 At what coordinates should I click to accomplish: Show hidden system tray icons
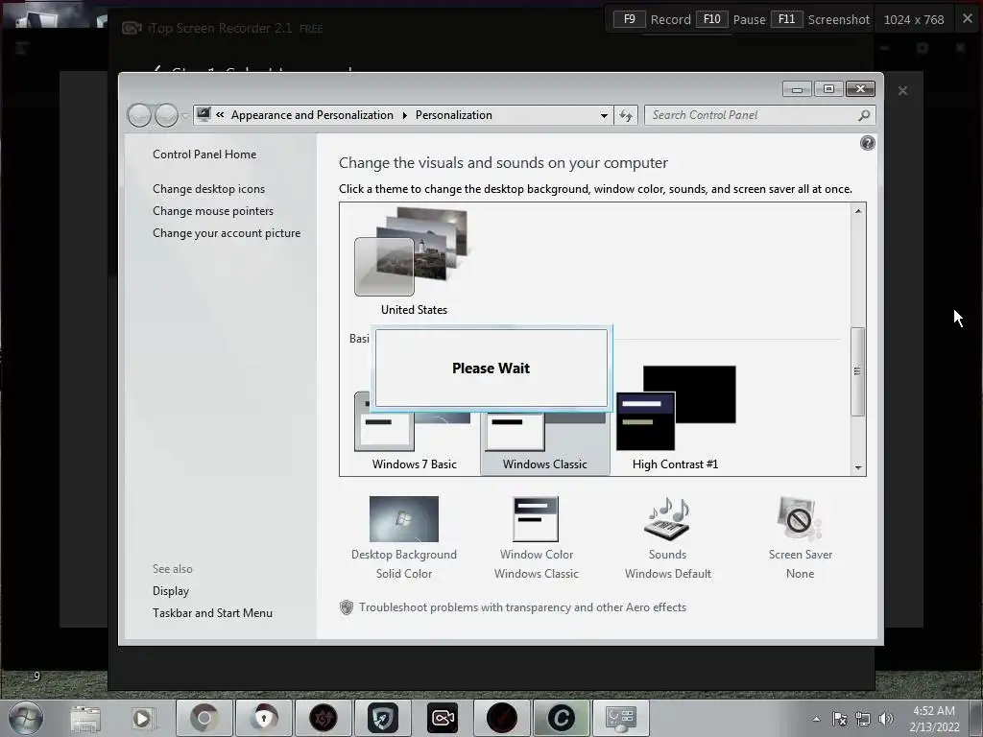pos(816,719)
